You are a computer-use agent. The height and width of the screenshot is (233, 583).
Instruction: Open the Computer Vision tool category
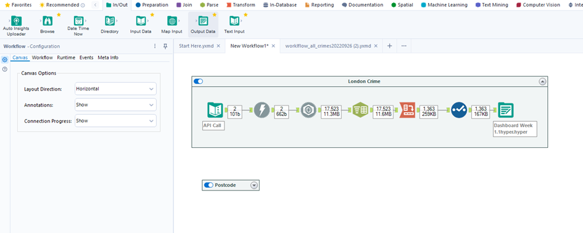point(538,5)
